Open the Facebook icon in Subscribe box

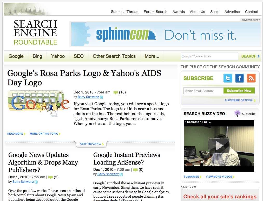(240, 78)
